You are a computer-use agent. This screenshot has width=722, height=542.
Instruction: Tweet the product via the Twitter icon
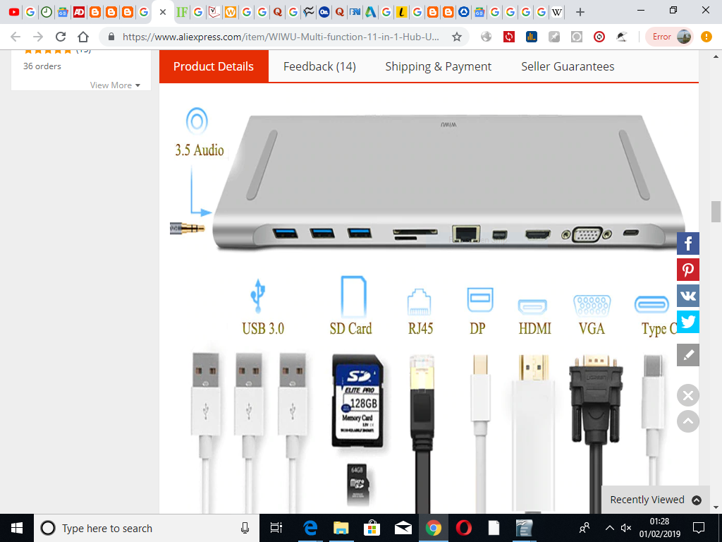(687, 321)
